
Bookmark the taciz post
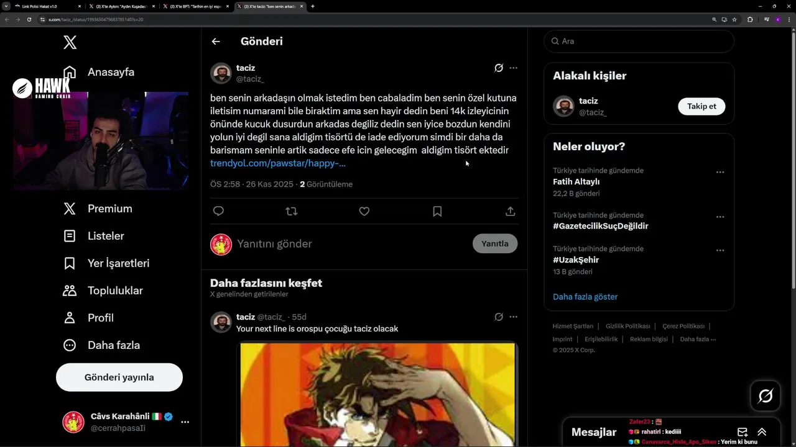[x=437, y=211]
